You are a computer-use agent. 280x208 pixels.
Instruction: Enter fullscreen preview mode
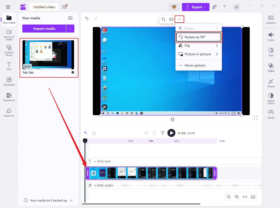256,118
